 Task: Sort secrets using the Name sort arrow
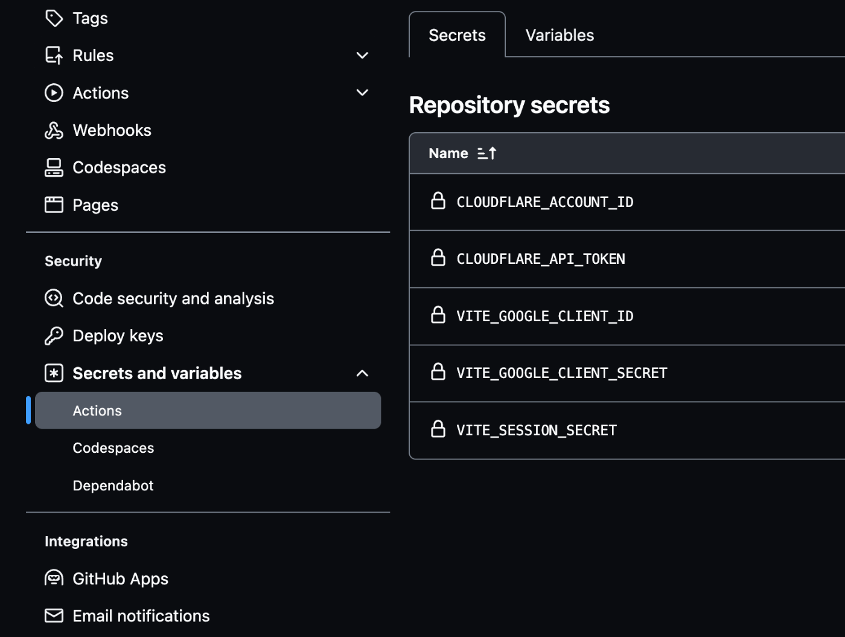[x=486, y=153]
